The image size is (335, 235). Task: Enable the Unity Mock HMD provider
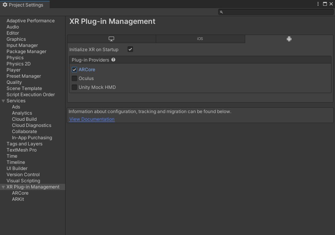[x=74, y=87]
